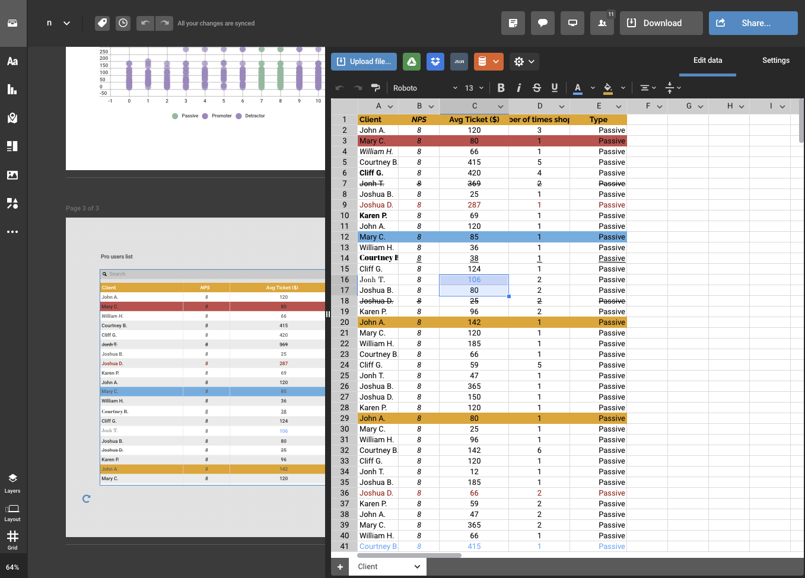Viewport: 805px width, 578px height.
Task: Select the Edit data tab
Action: click(707, 60)
